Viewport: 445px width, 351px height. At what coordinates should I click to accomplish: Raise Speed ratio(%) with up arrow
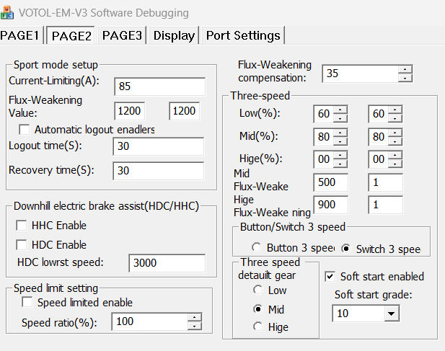click(195, 317)
